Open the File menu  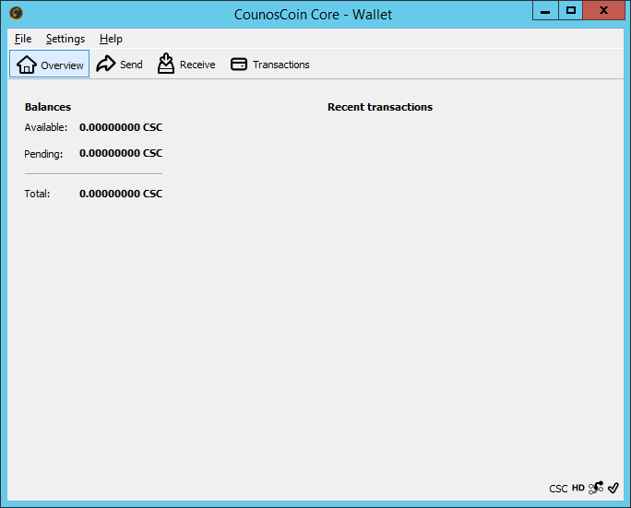pos(23,39)
